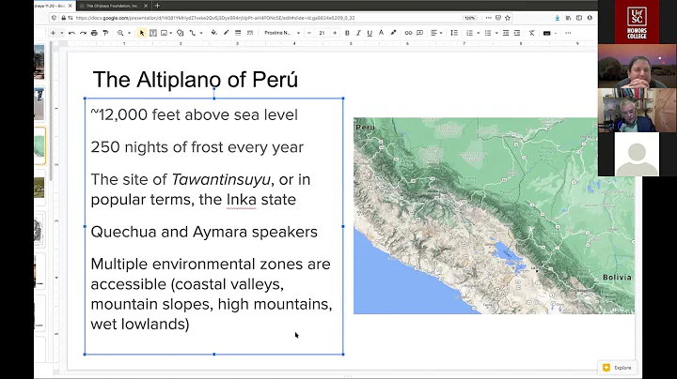Click the Explore button
The height and width of the screenshot is (379, 677).
(617, 368)
